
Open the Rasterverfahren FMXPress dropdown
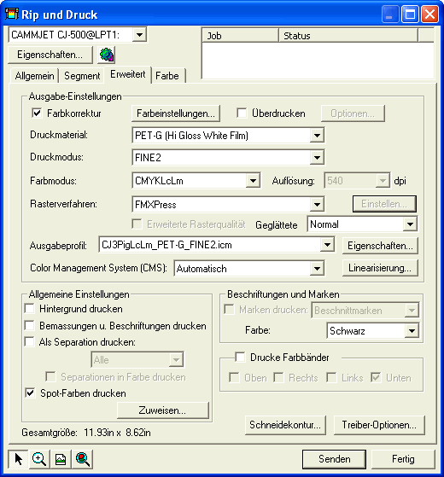(x=317, y=205)
